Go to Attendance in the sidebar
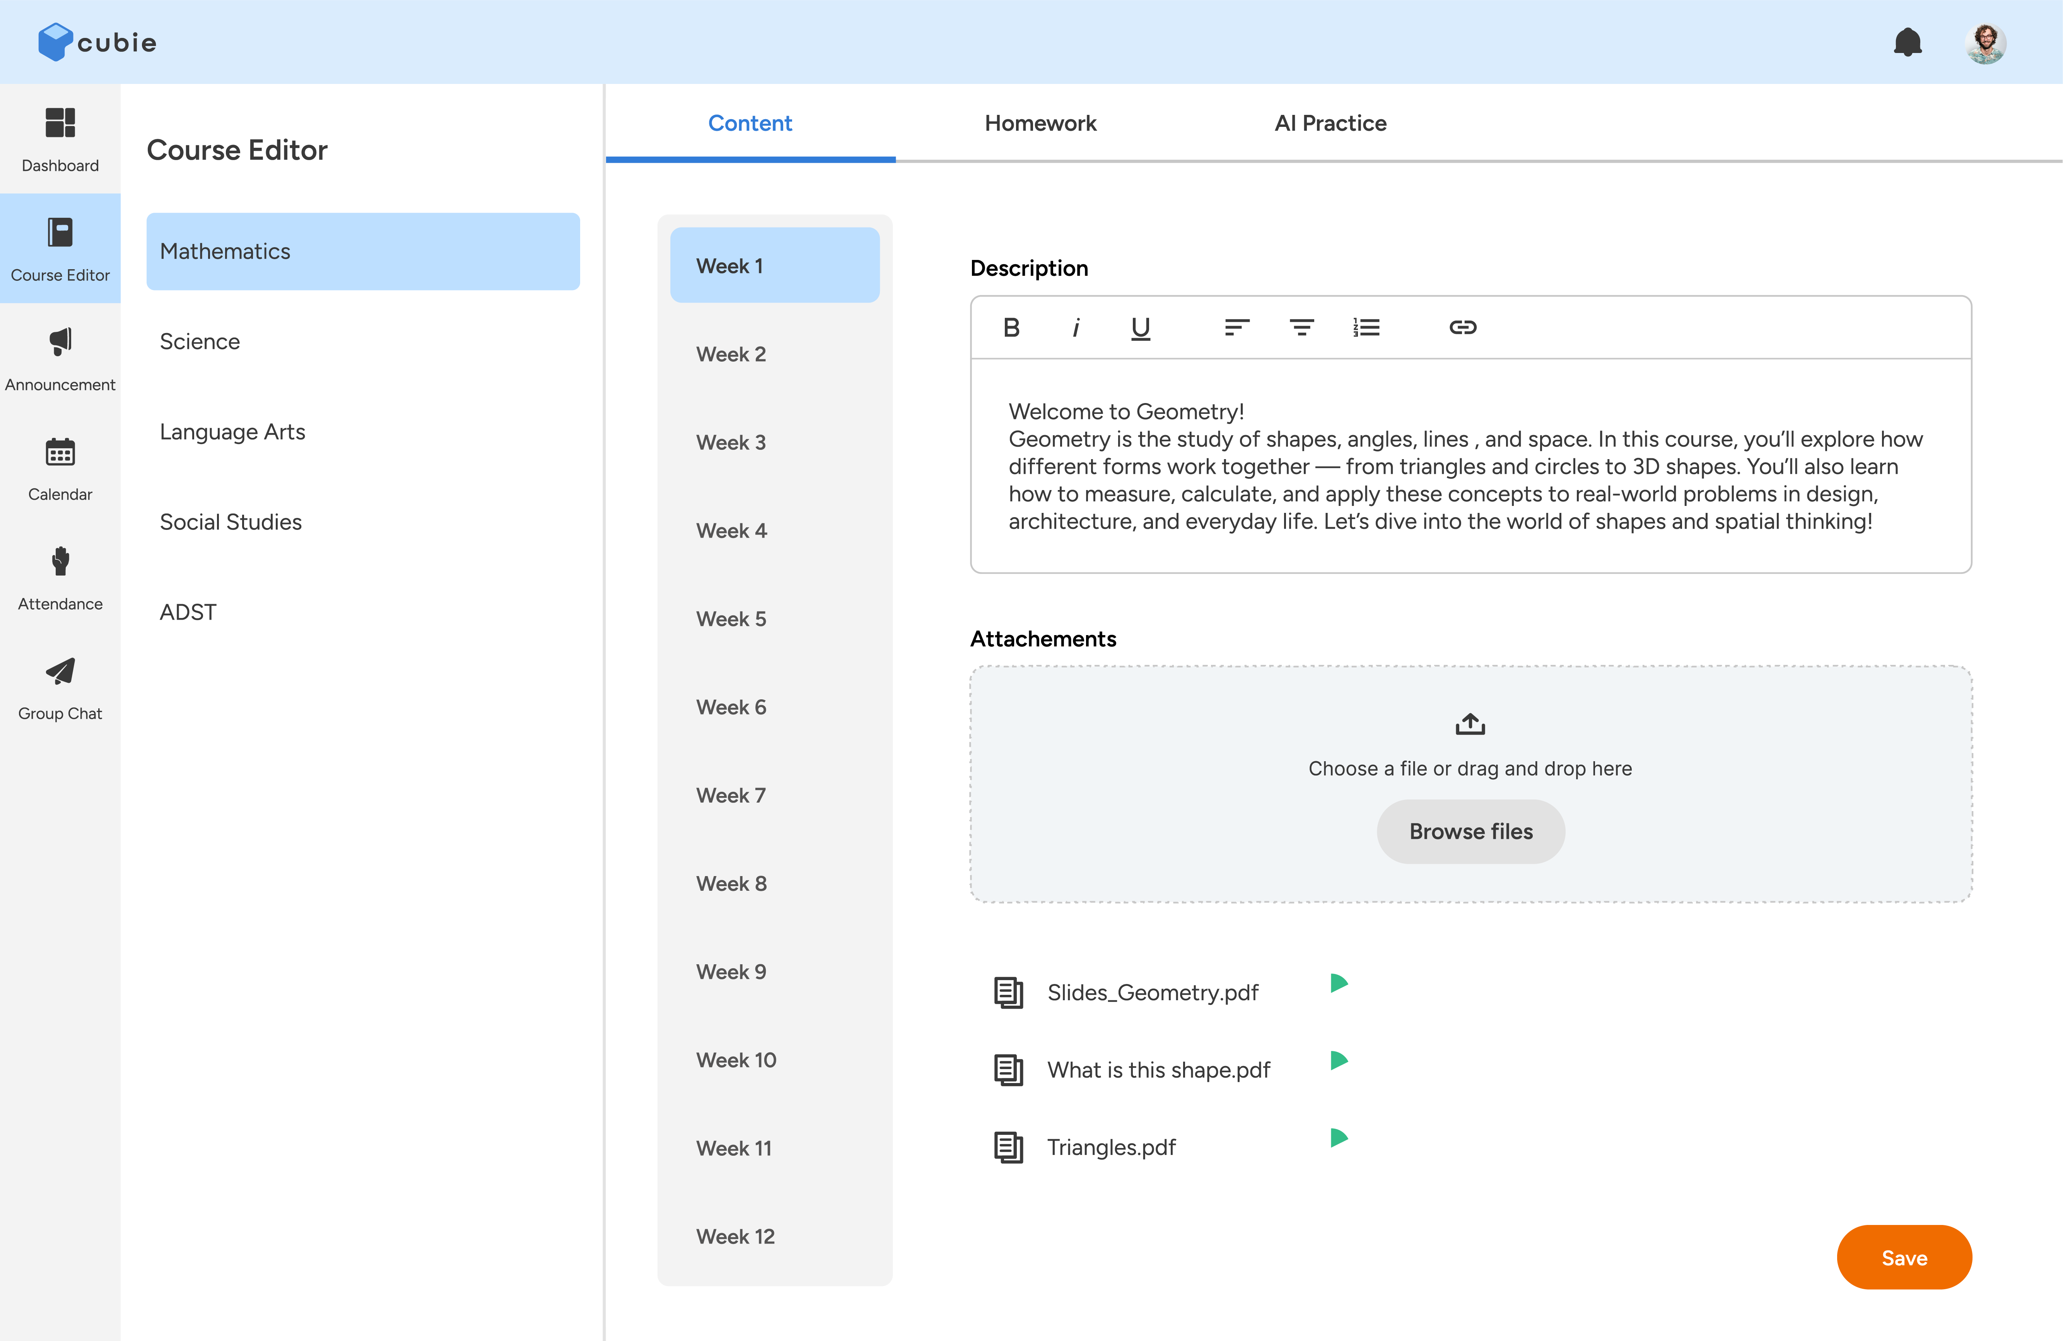 click(60, 577)
